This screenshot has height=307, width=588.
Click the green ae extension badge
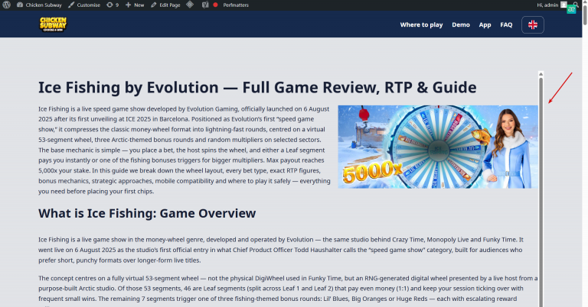(571, 9)
